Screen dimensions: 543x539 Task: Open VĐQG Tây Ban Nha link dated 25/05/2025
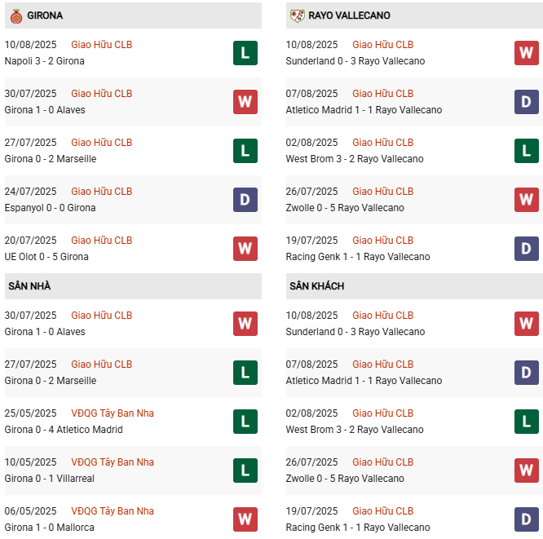[x=113, y=413]
